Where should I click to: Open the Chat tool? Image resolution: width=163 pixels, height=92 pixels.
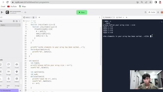(8, 65)
